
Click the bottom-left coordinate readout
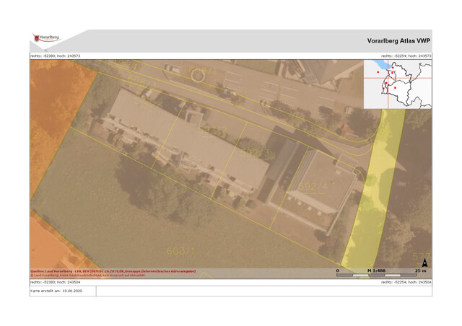[55, 283]
